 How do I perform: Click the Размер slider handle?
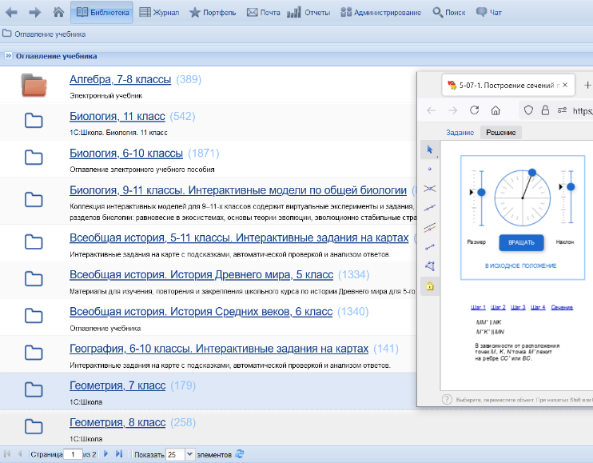pos(481,192)
